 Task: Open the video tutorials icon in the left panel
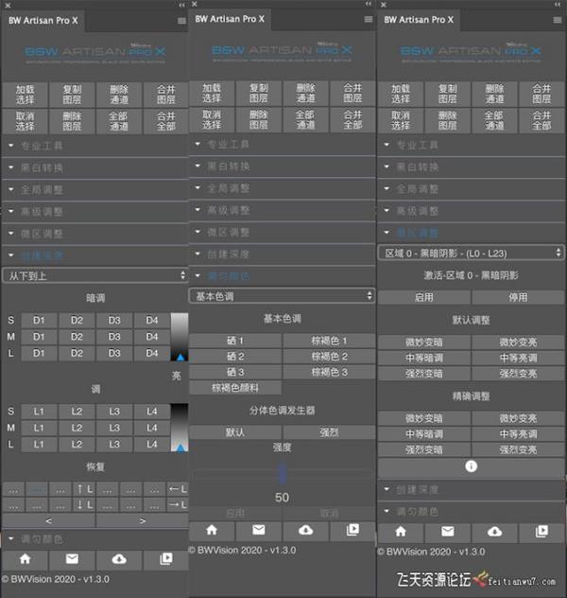pos(166,559)
